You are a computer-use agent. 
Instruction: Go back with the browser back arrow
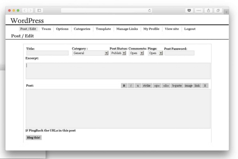[25, 11]
